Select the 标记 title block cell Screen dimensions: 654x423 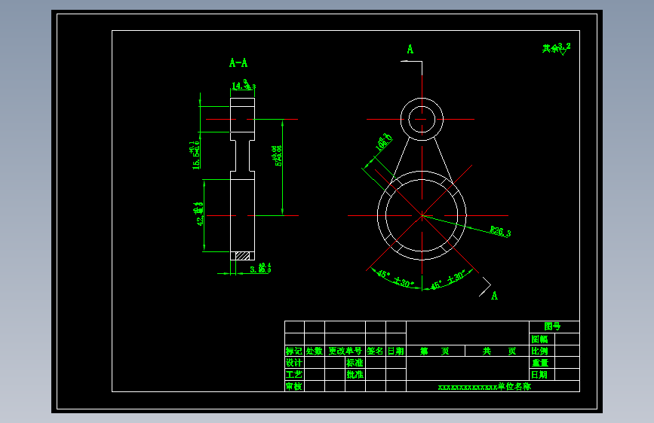294,351
